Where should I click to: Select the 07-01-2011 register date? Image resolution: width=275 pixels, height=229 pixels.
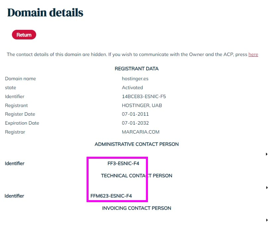[135, 114]
